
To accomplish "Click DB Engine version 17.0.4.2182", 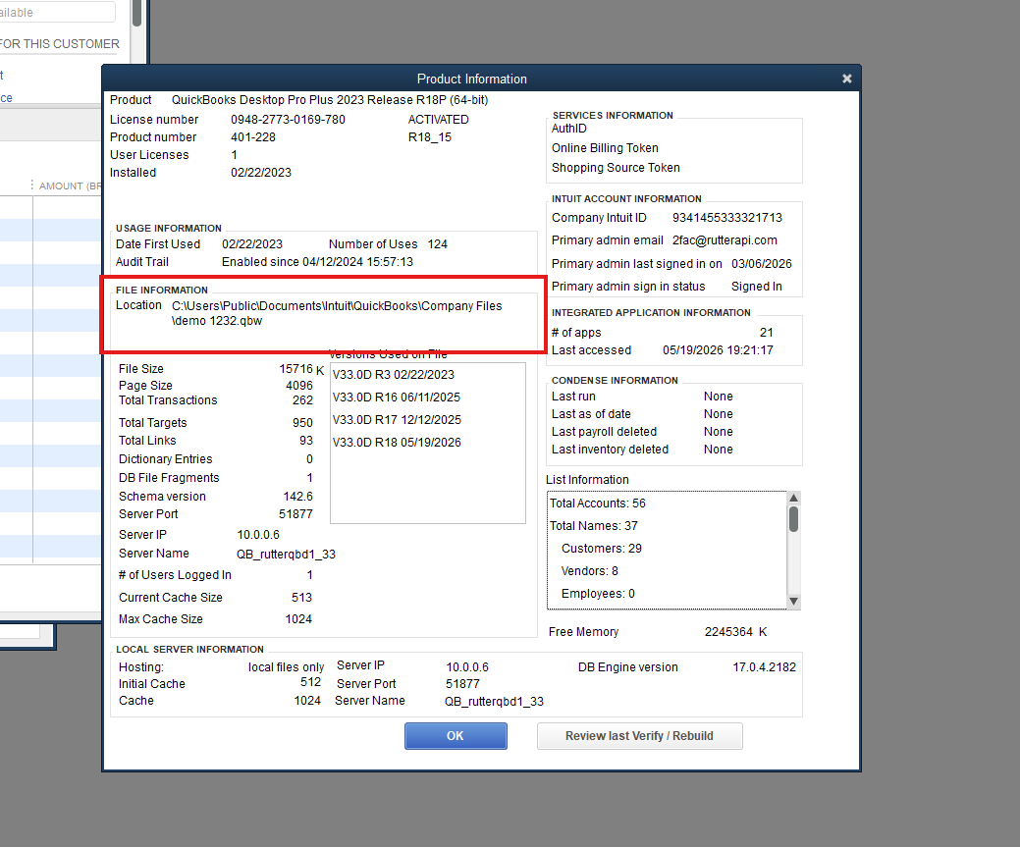I will pos(764,667).
